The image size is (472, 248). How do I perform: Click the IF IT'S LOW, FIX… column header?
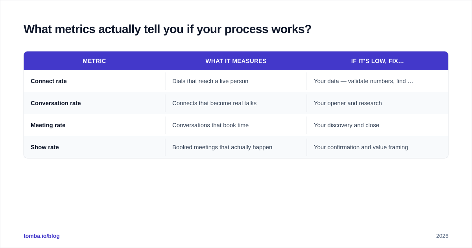pos(378,61)
